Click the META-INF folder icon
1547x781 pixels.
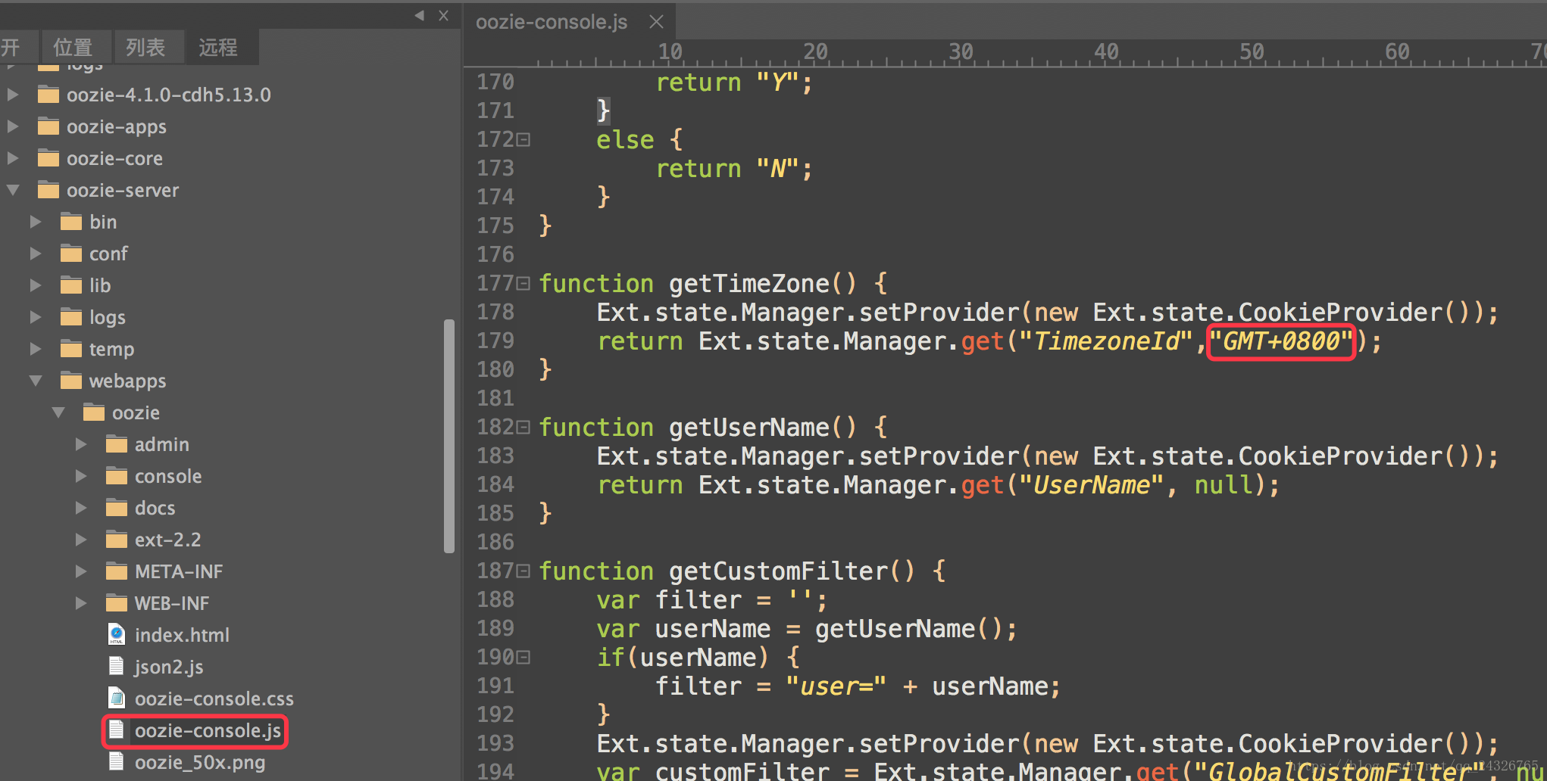tap(117, 571)
